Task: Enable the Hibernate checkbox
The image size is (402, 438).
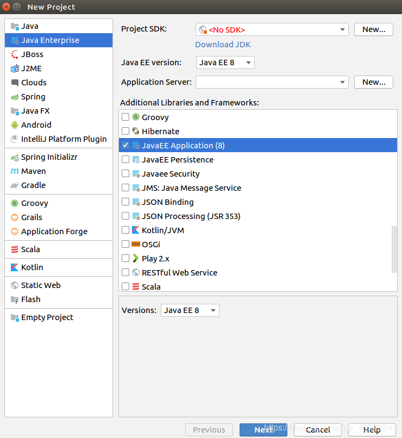Action: coord(125,131)
